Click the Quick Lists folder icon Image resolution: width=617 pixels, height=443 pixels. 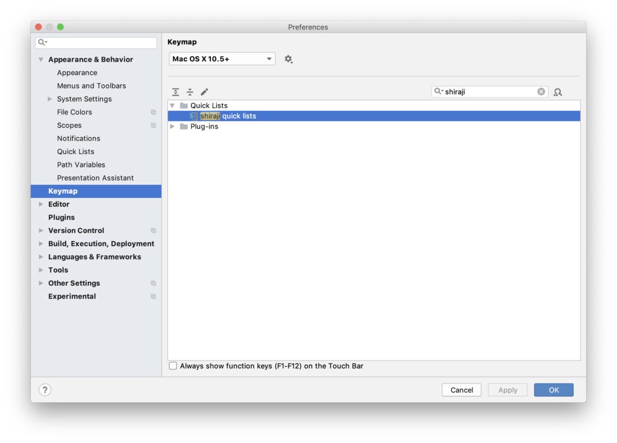[184, 105]
